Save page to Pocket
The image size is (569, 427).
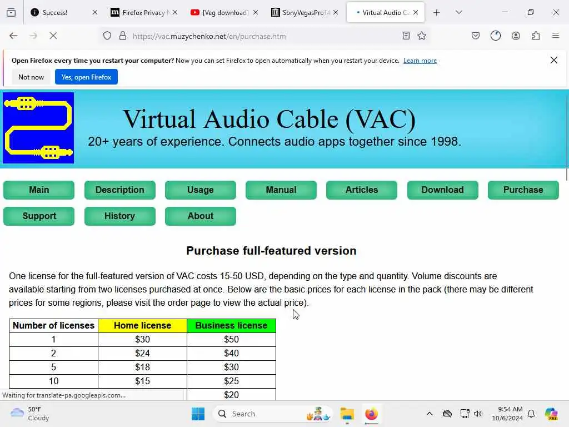click(476, 36)
